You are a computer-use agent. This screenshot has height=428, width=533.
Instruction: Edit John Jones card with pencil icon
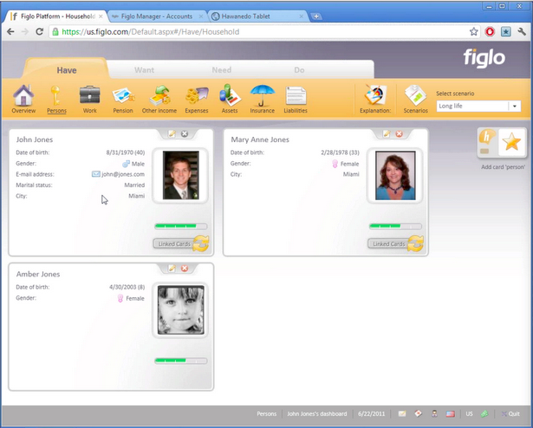point(172,134)
